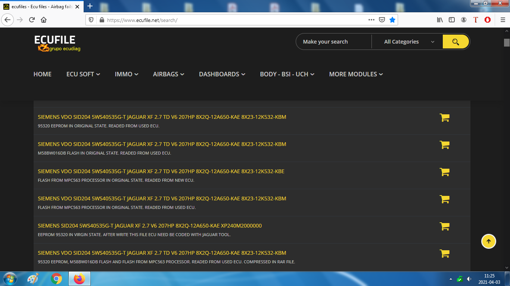This screenshot has width=510, height=286.
Task: Expand the ECU SOFT menu
Action: pos(83,74)
